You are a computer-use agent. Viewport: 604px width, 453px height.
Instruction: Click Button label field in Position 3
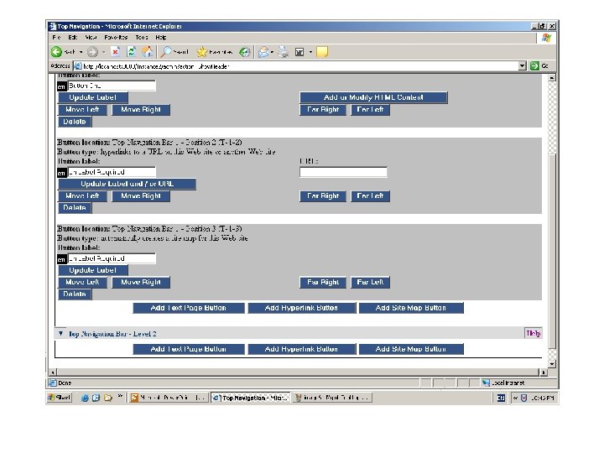(x=112, y=258)
